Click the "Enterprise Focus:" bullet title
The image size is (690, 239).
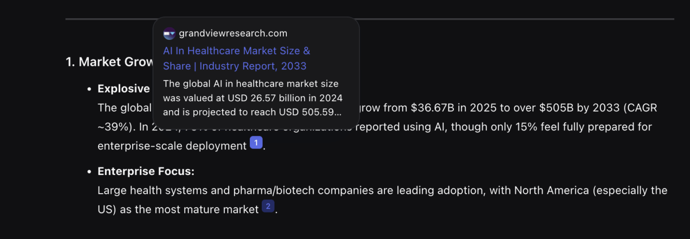[146, 171]
